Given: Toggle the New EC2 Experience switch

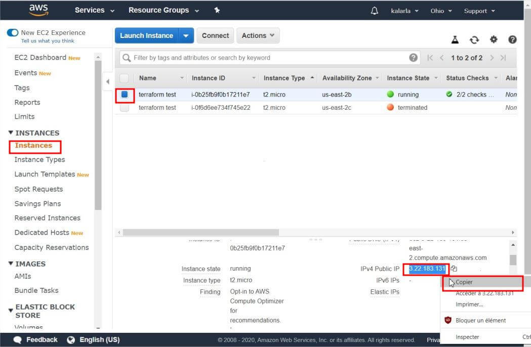Looking at the screenshot, I should [13, 33].
